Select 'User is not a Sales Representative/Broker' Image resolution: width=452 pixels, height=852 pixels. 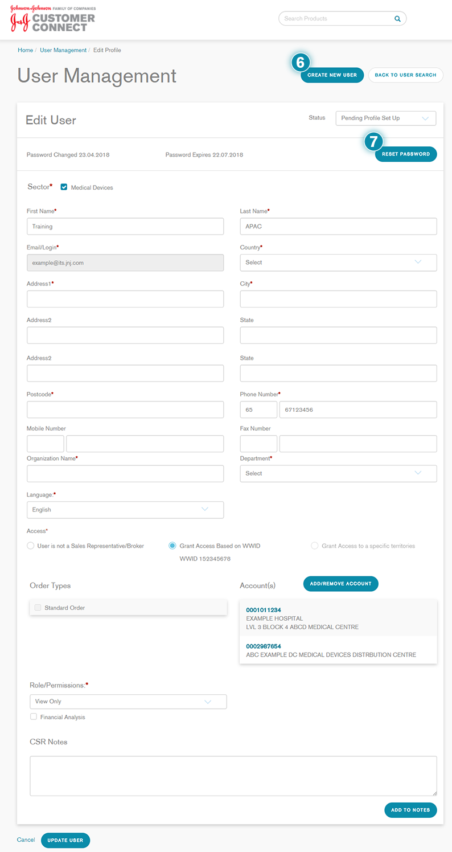[x=31, y=546]
